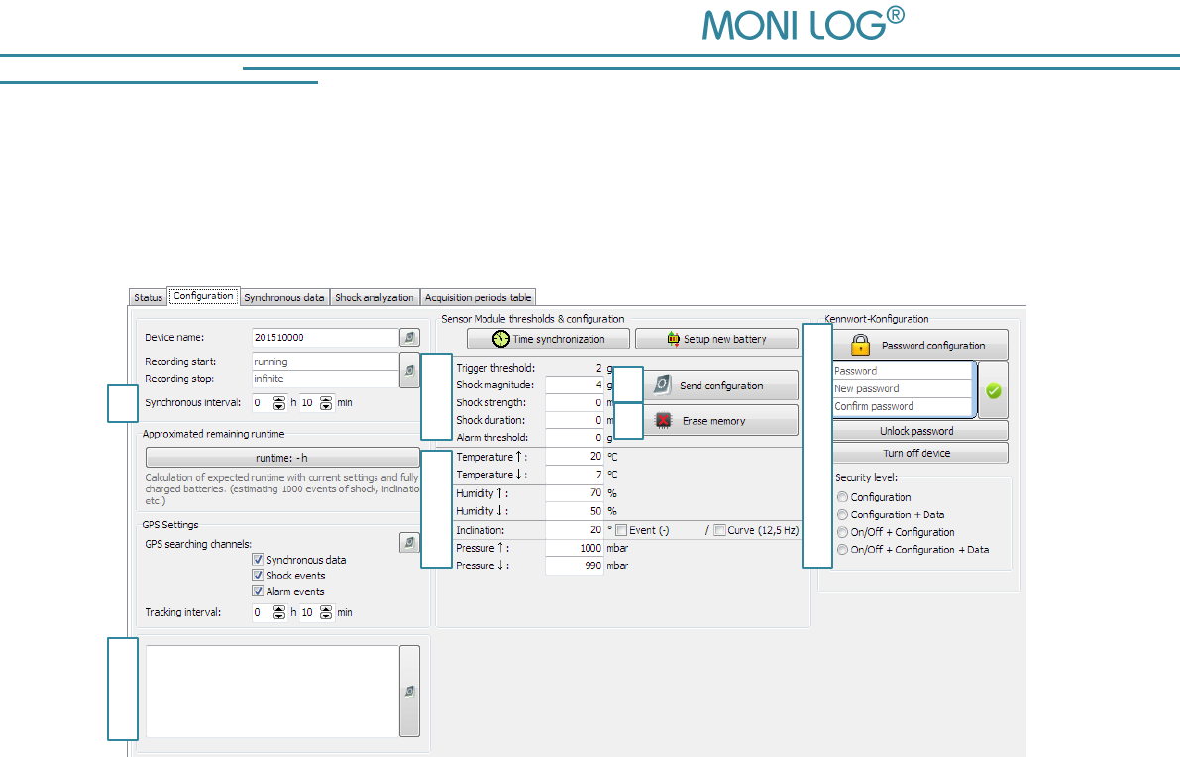Click the Time synchronization button
The image size is (1180, 757).
548,339
